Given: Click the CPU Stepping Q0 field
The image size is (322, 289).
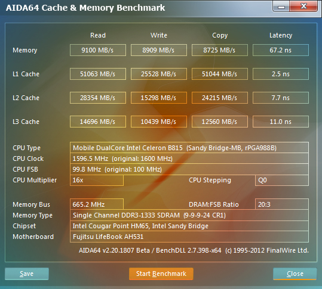Looking at the screenshot, I should click(282, 180).
